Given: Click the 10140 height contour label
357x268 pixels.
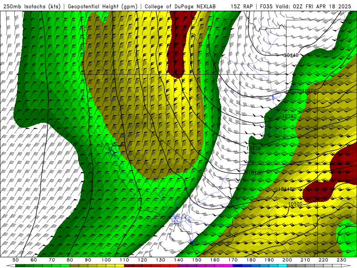Looking at the screenshot, I should point(291,55).
